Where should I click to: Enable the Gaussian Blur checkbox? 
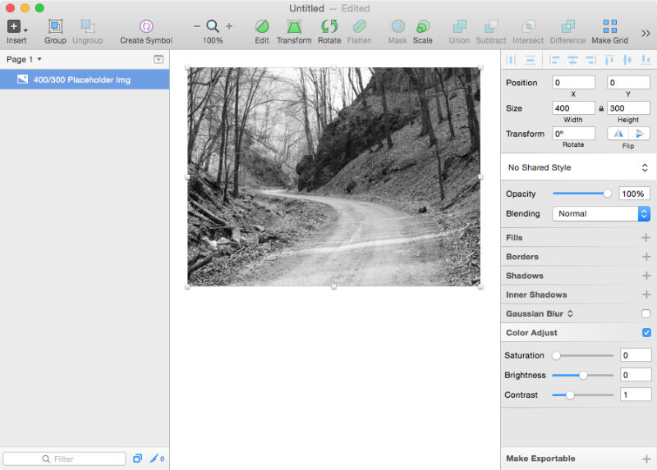point(646,313)
